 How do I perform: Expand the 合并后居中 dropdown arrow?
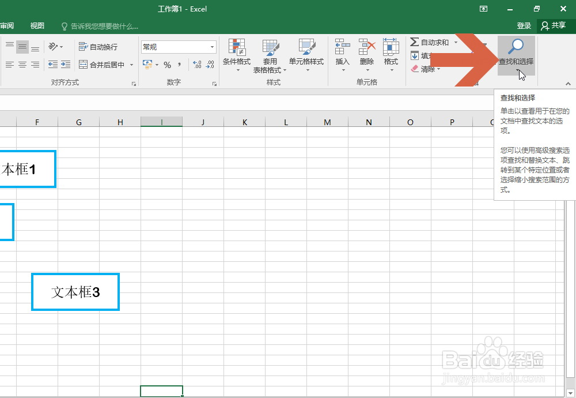(131, 65)
